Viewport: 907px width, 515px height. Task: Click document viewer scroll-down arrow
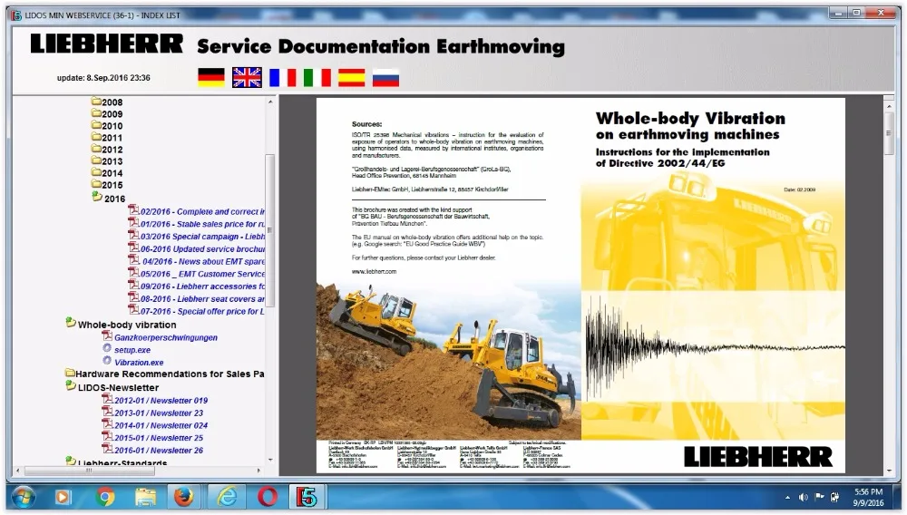pyautogui.click(x=889, y=471)
